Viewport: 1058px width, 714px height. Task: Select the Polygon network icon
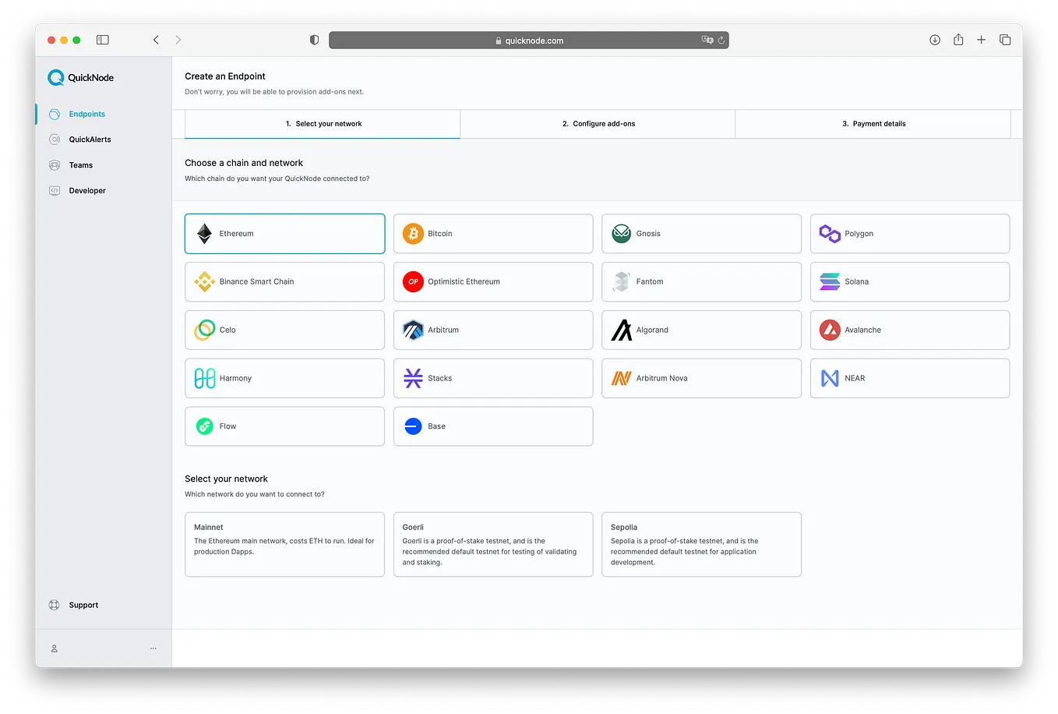point(829,233)
